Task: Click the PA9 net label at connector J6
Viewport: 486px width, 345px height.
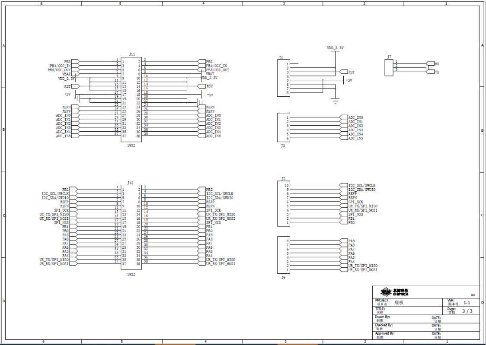Action: click(x=351, y=241)
